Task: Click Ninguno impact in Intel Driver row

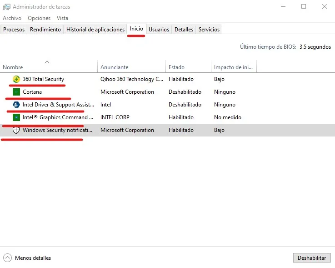Action: 225,105
